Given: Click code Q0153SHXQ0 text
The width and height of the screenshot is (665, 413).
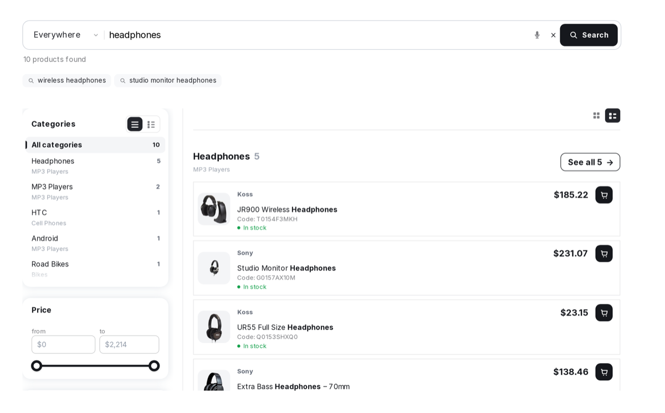Looking at the screenshot, I should 267,337.
